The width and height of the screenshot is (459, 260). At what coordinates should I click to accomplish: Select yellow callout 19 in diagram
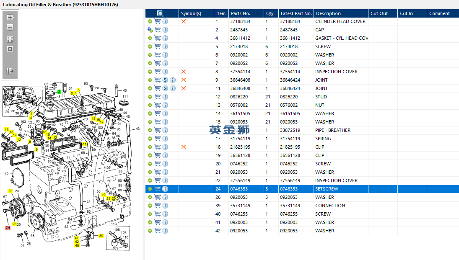(x=104, y=195)
